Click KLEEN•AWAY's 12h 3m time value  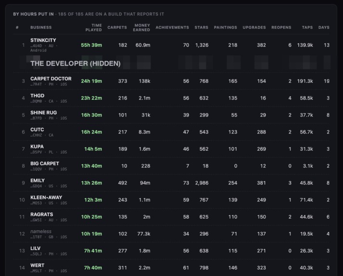pos(93,200)
